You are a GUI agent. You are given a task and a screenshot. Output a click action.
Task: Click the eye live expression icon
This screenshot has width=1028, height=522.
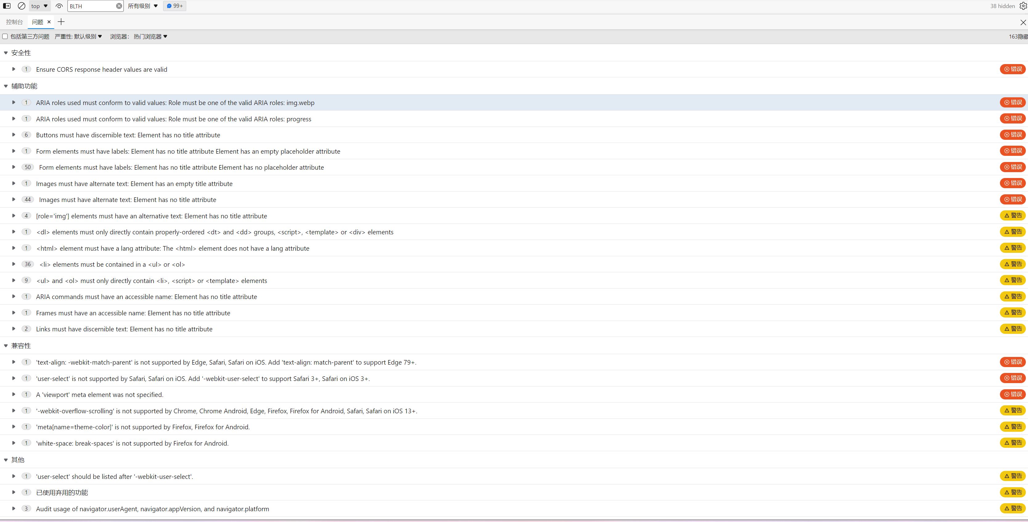(x=59, y=6)
